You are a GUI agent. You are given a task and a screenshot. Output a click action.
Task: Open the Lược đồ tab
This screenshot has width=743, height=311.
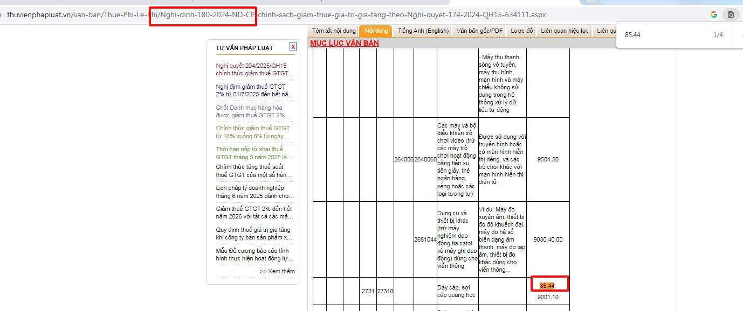click(521, 31)
